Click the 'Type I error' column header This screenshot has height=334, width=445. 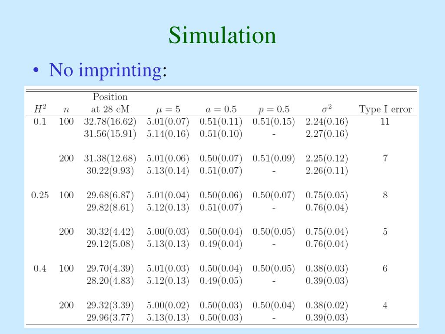click(385, 109)
